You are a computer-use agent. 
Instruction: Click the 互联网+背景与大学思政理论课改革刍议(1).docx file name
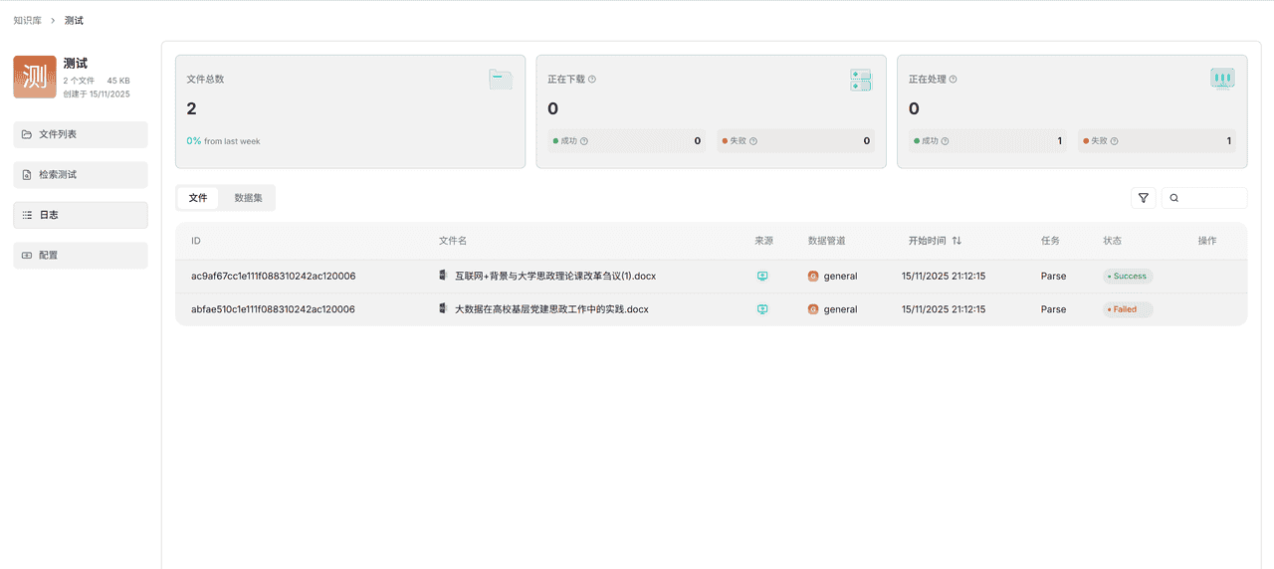pos(555,277)
